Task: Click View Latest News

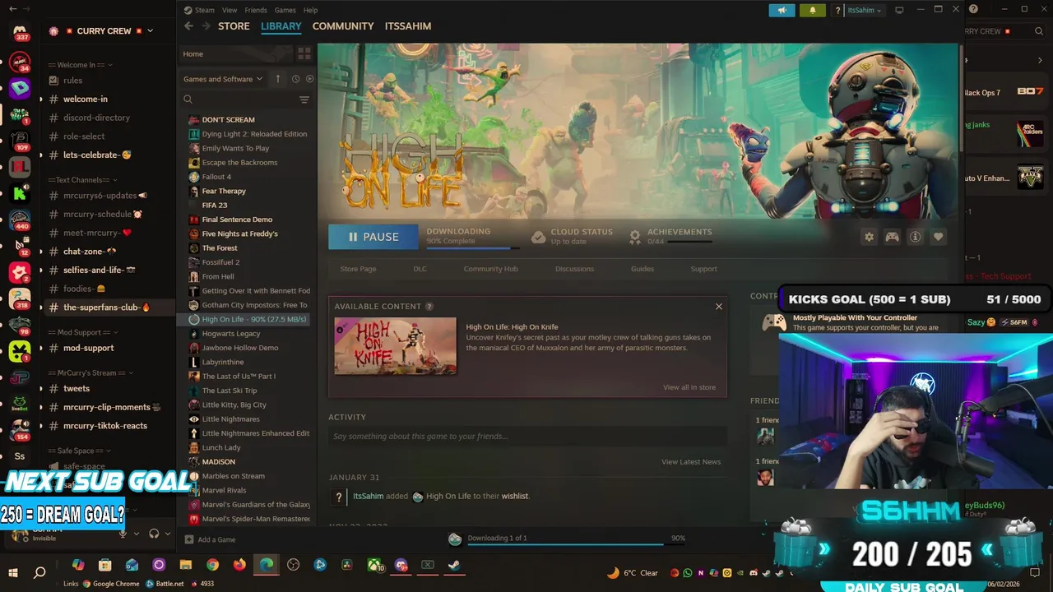Action: pyautogui.click(x=691, y=462)
